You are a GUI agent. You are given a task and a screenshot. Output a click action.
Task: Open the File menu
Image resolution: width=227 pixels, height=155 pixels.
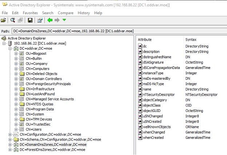[x=5, y=13]
